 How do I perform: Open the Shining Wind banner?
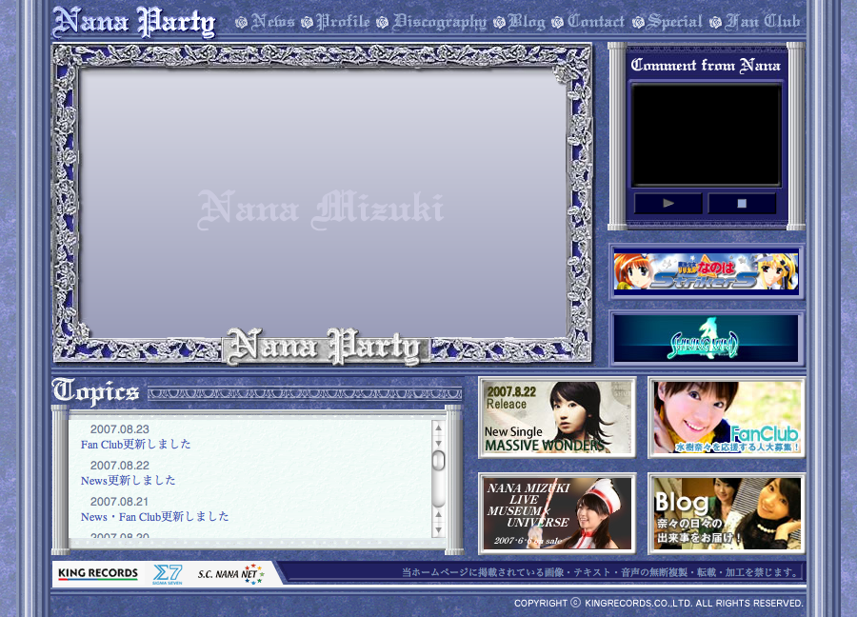[x=706, y=339]
